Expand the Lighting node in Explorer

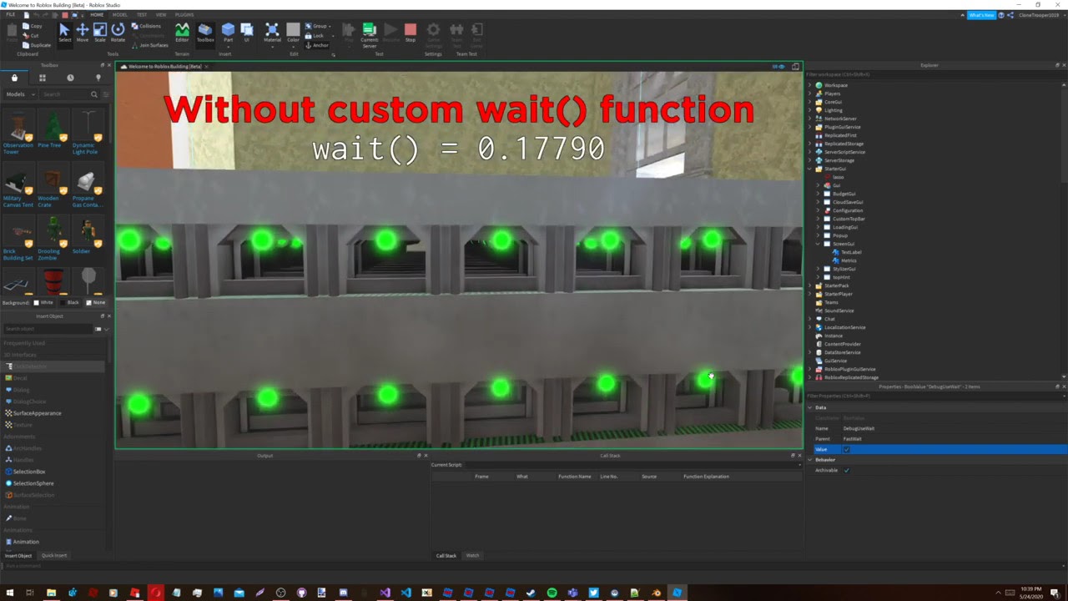(809, 110)
